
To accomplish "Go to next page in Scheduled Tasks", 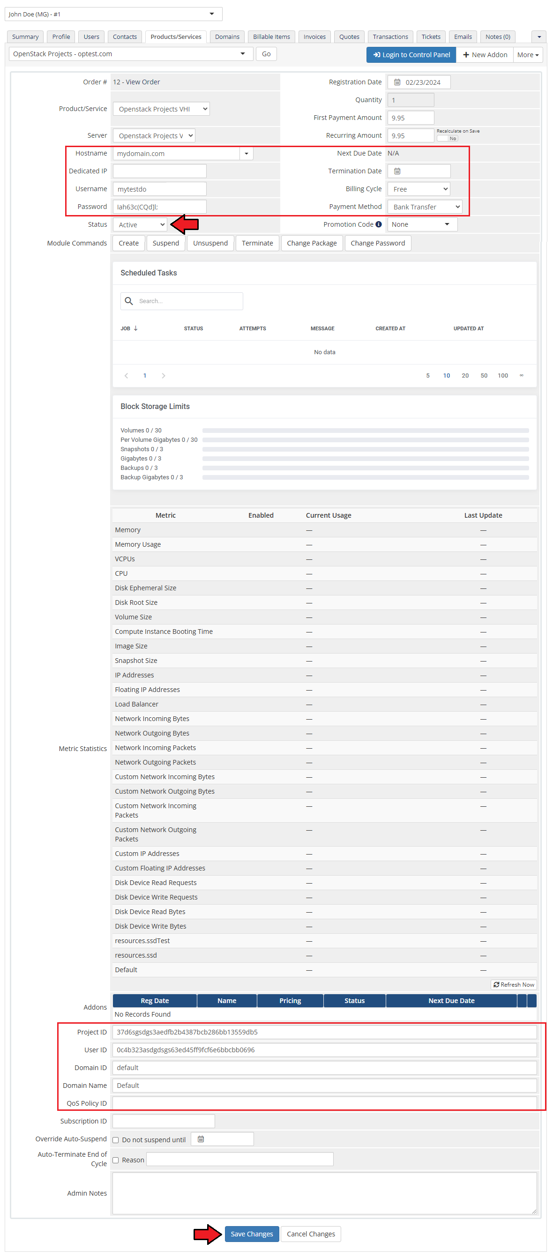I will (x=164, y=375).
